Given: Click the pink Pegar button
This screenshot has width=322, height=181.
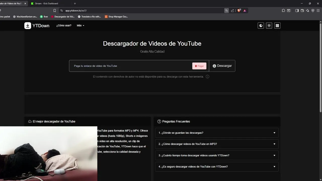Looking at the screenshot, I should pos(199,66).
